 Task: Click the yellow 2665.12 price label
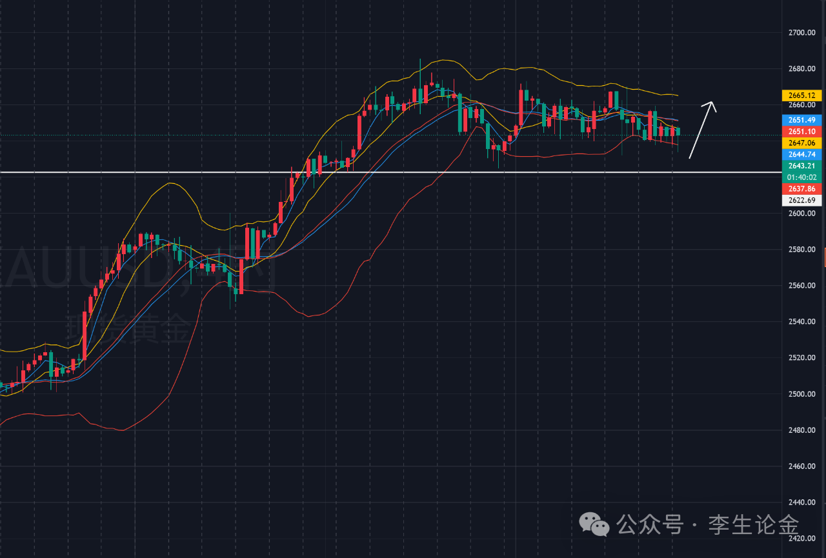(x=801, y=95)
